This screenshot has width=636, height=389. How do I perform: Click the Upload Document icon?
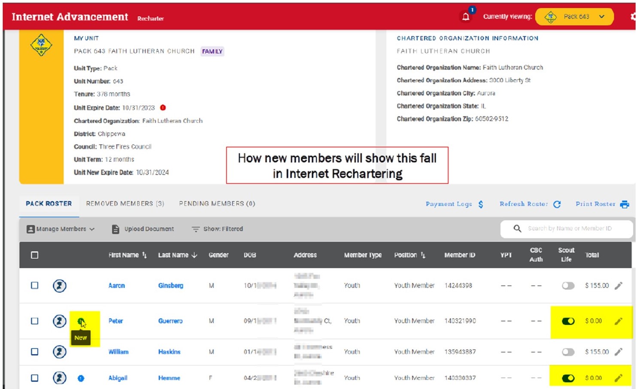click(x=115, y=229)
